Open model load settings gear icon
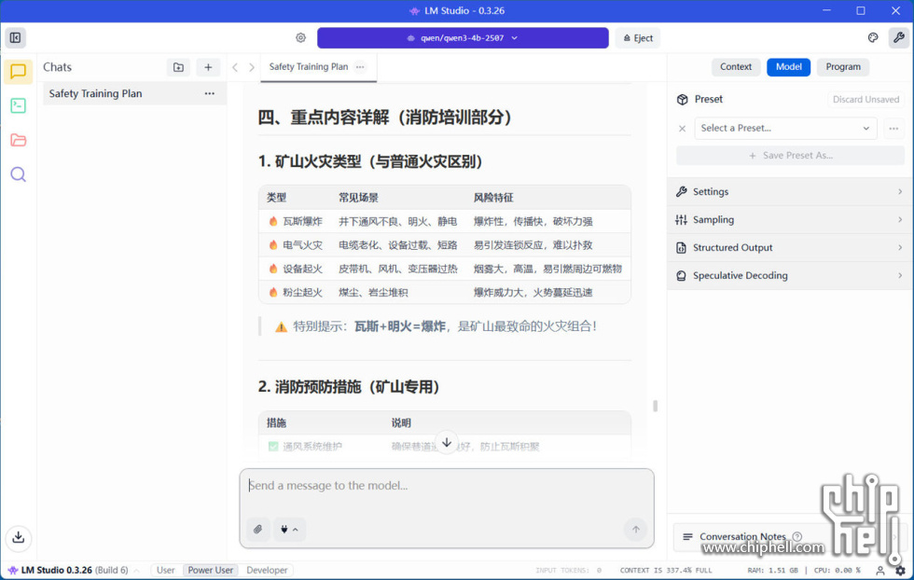Image resolution: width=914 pixels, height=580 pixels. click(x=300, y=38)
